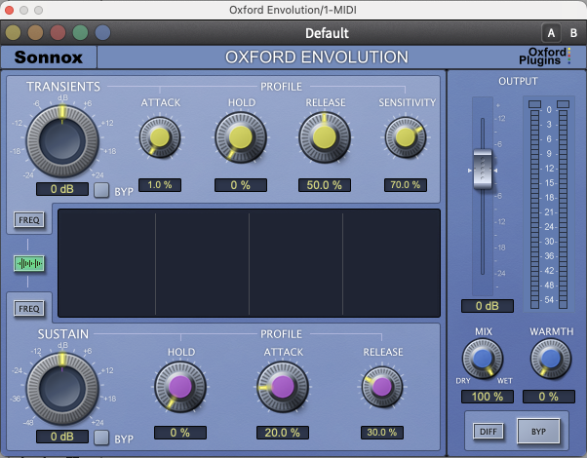Click the Transients gain large knob
Image resolution: width=587 pixels, height=458 pixels.
click(62, 141)
